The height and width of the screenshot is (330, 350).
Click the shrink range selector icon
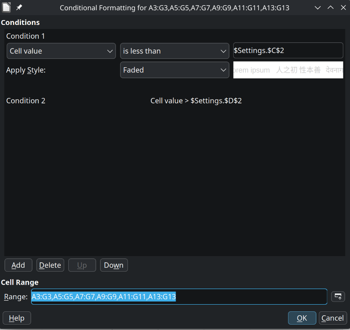338,297
